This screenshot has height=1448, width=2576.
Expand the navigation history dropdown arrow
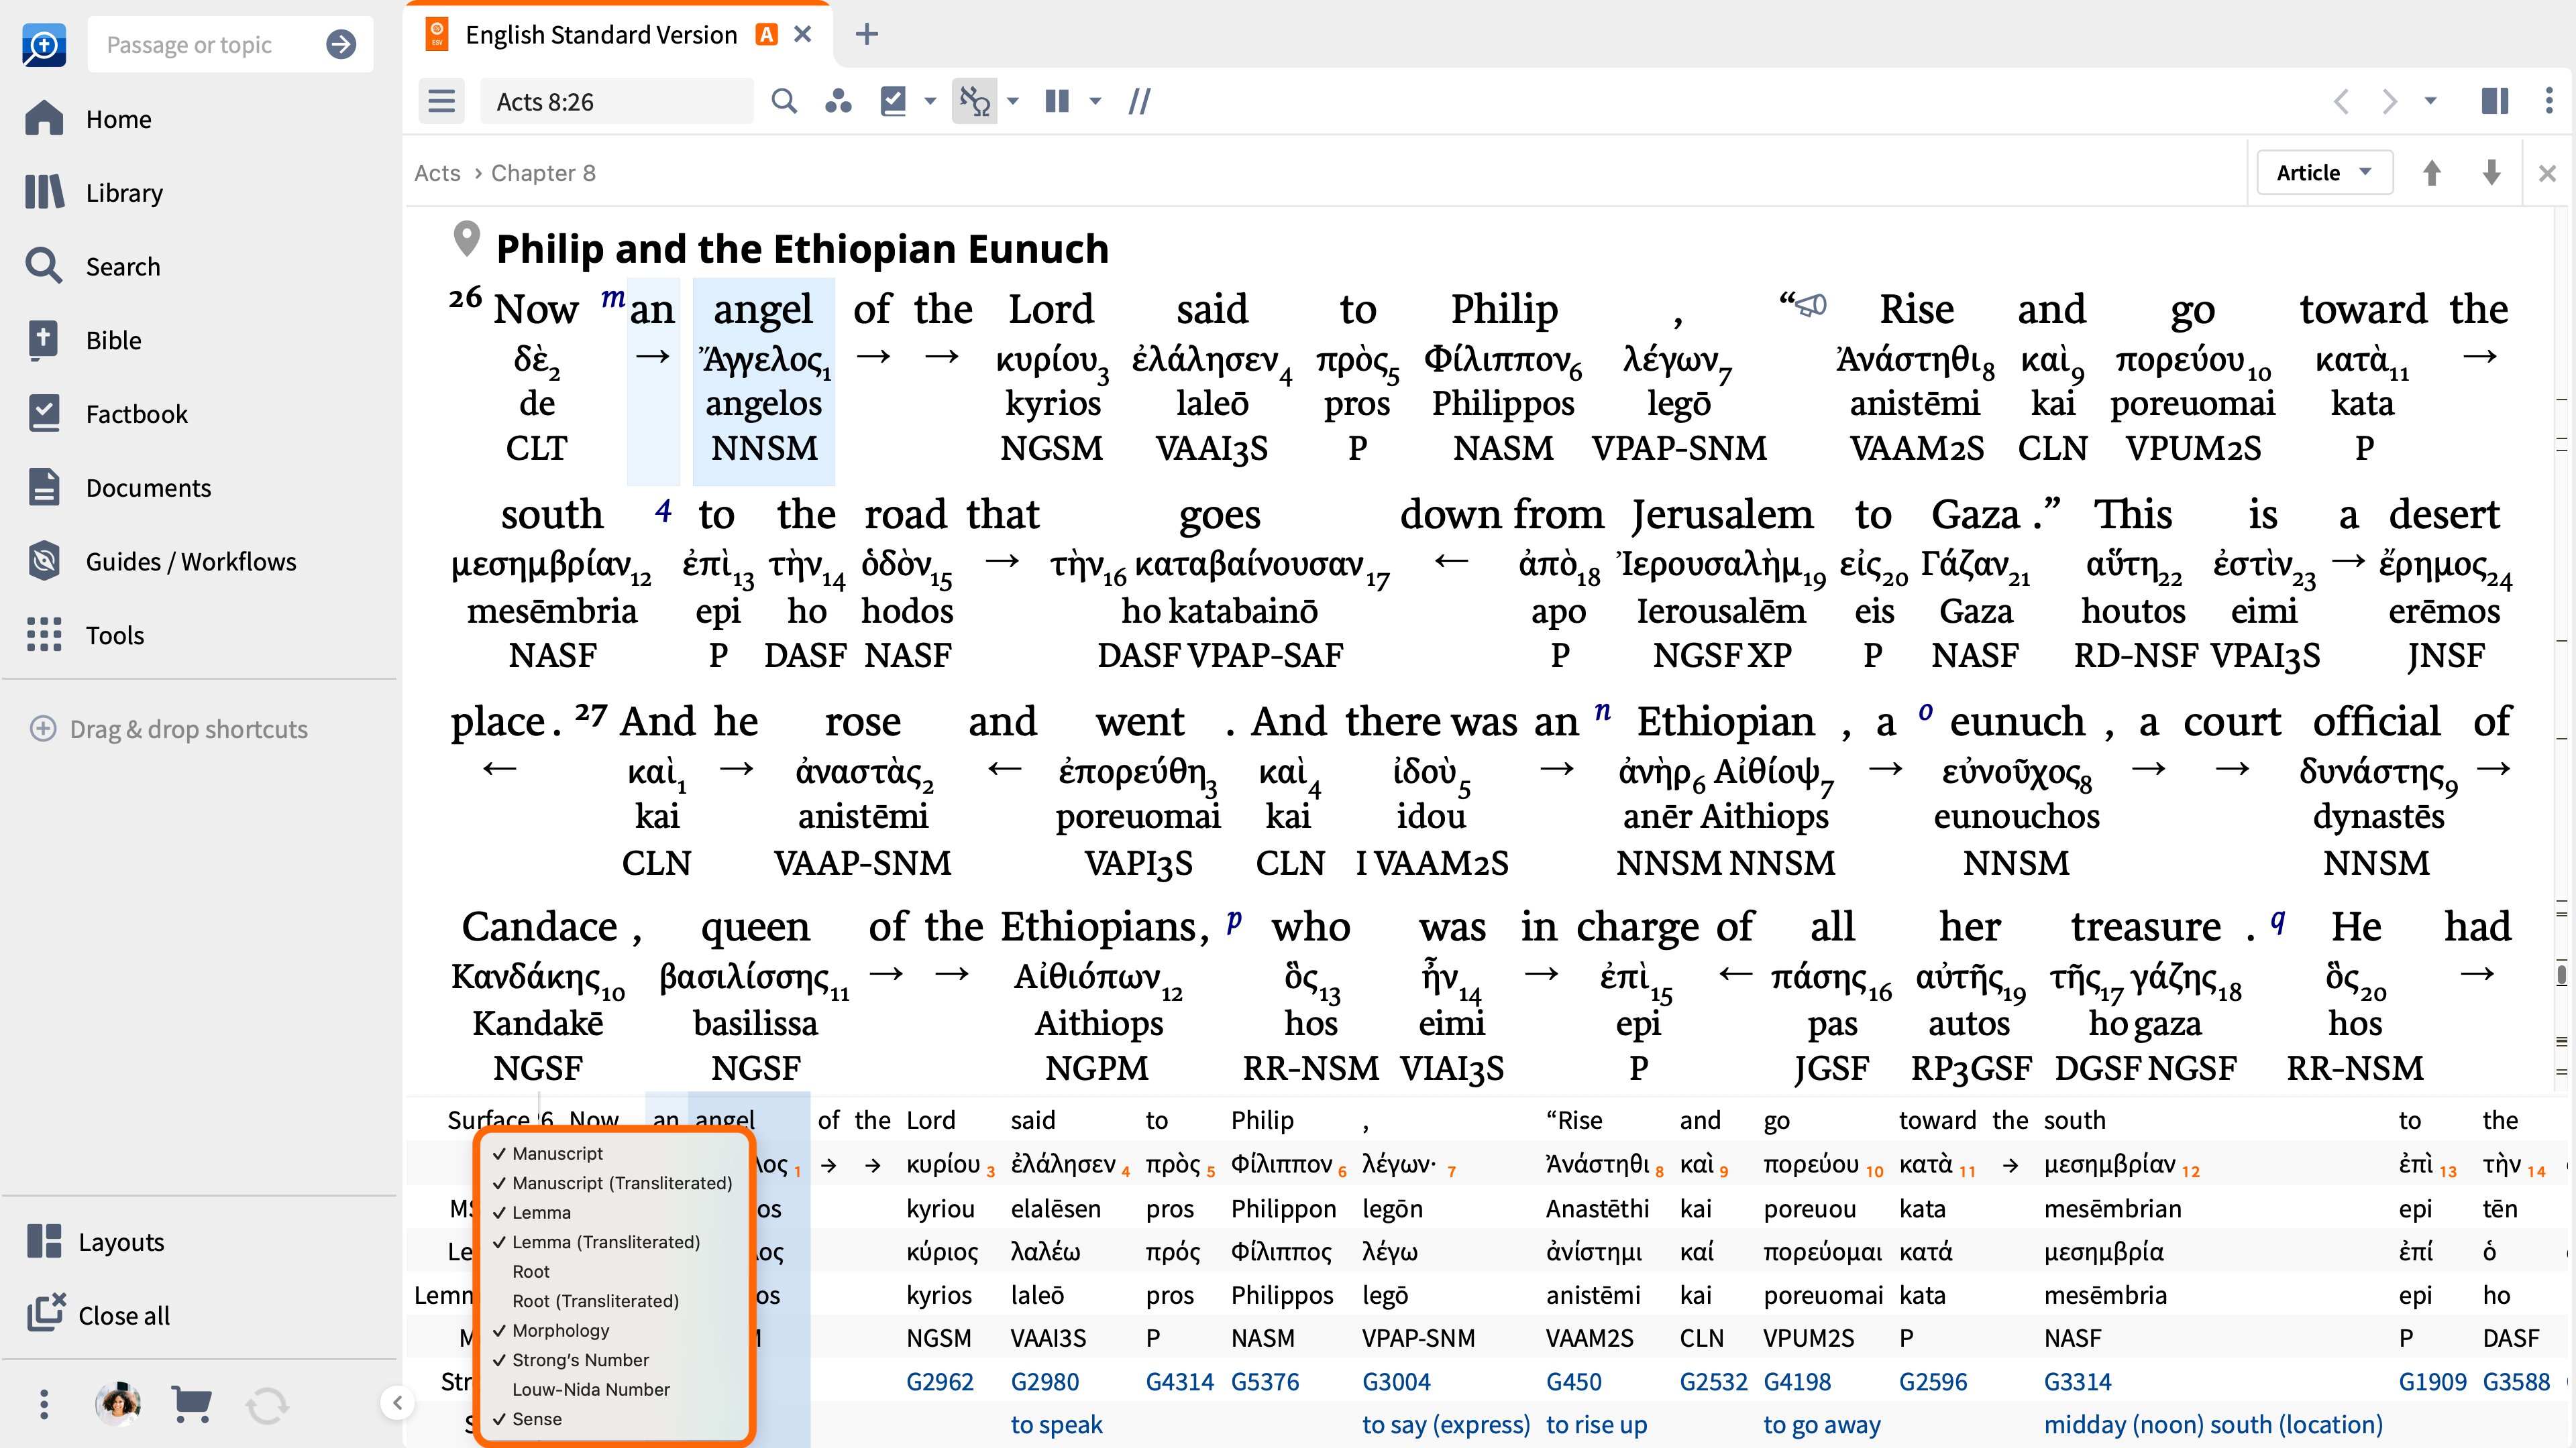pos(2431,101)
